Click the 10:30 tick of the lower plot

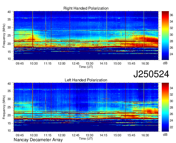pos(34,135)
